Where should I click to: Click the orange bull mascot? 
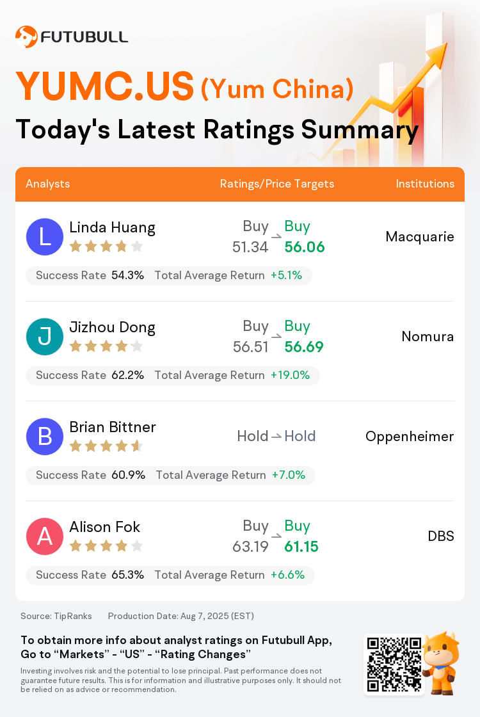coord(441,663)
